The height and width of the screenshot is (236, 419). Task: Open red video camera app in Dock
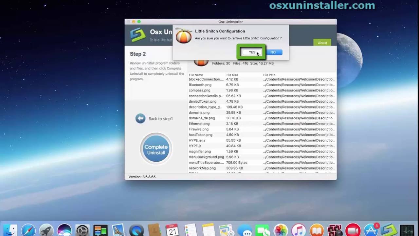tap(353, 230)
